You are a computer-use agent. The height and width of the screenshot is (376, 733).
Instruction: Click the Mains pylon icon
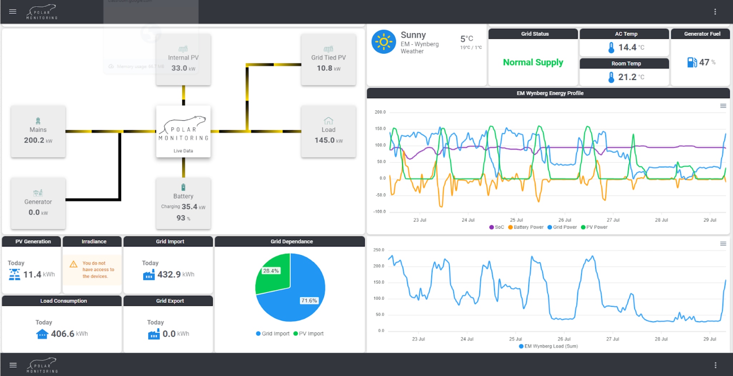tap(38, 121)
